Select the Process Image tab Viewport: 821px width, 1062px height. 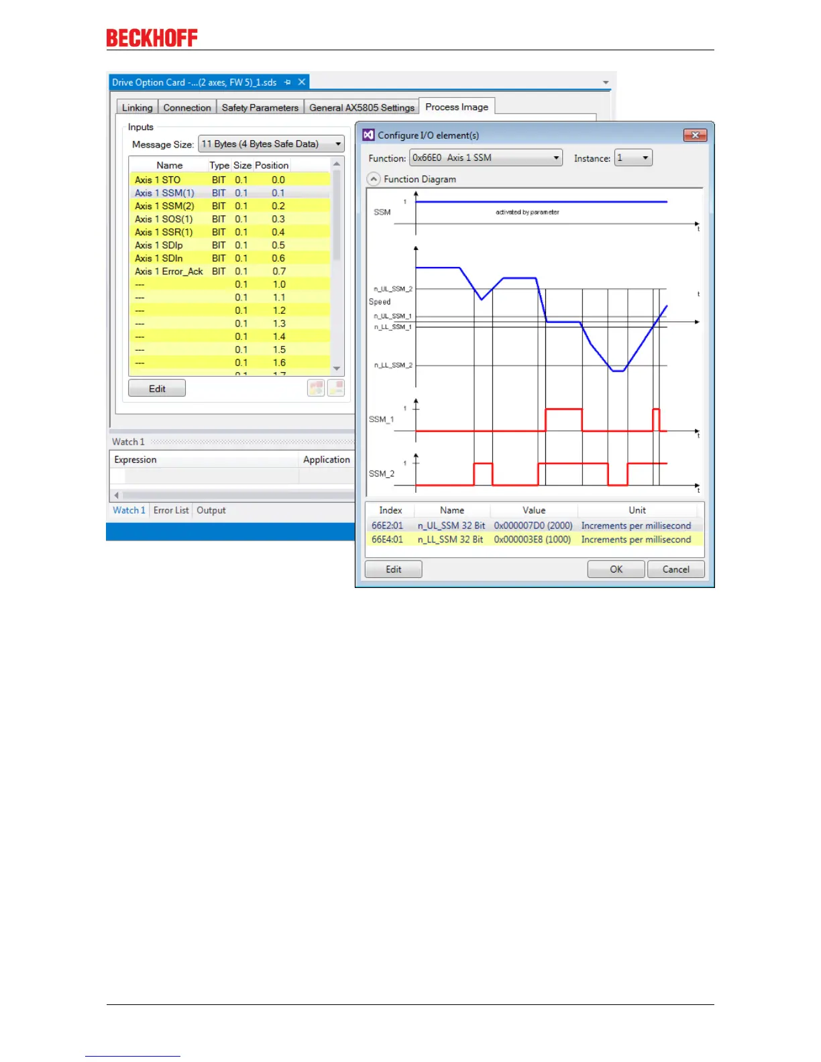click(x=457, y=107)
